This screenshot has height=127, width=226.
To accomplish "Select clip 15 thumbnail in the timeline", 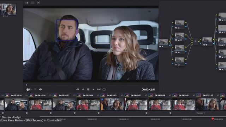I will point(160,104).
